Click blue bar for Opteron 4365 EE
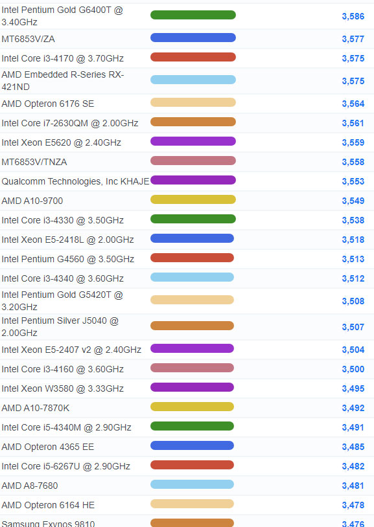Screen dimensions: 374x527 tap(192, 446)
